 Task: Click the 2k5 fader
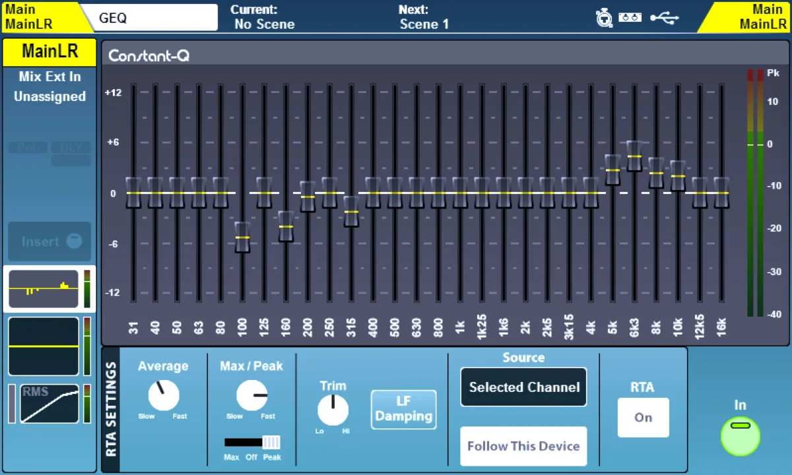pos(547,193)
